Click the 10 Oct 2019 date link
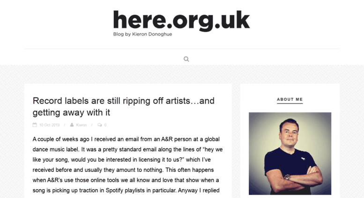Screen dimensions: 364x198 click(49, 125)
